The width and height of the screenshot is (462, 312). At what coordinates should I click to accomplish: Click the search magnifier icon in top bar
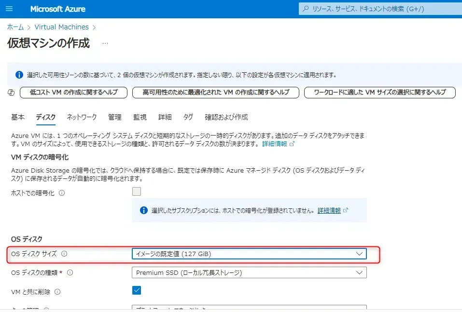pos(306,9)
